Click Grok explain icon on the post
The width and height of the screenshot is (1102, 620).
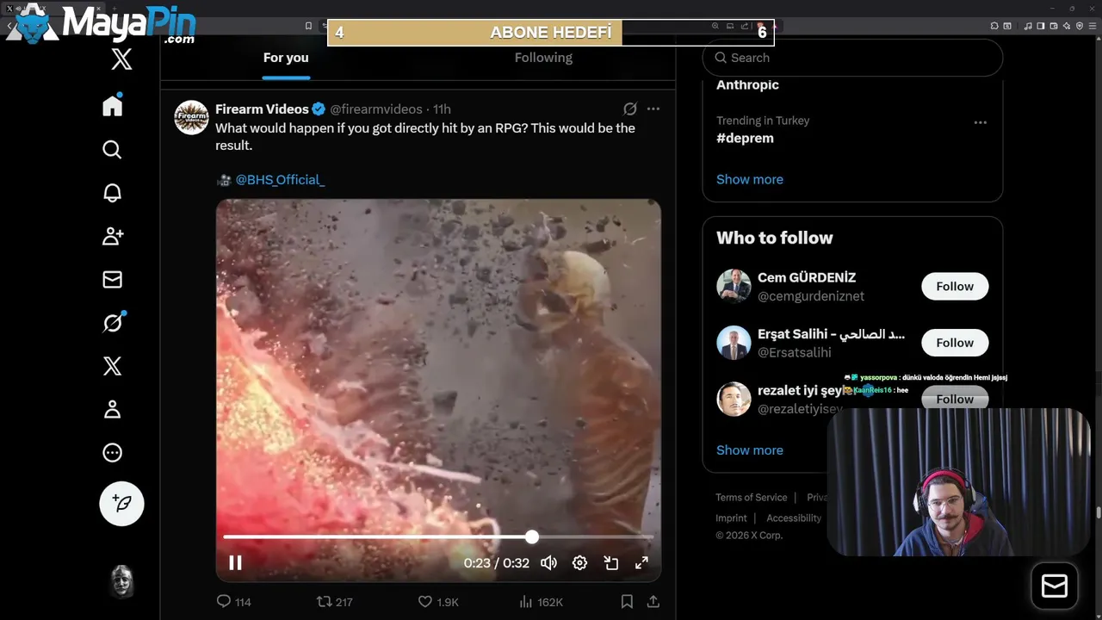point(630,109)
